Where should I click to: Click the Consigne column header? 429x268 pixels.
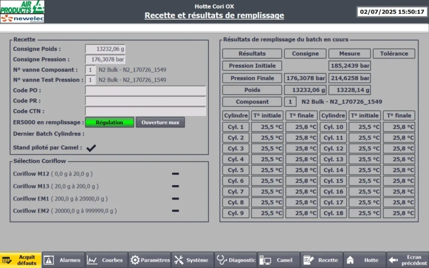click(306, 53)
